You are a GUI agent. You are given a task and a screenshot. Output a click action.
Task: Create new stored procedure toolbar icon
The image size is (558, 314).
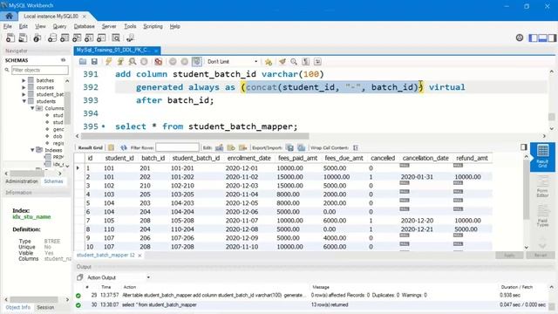pos(89,38)
